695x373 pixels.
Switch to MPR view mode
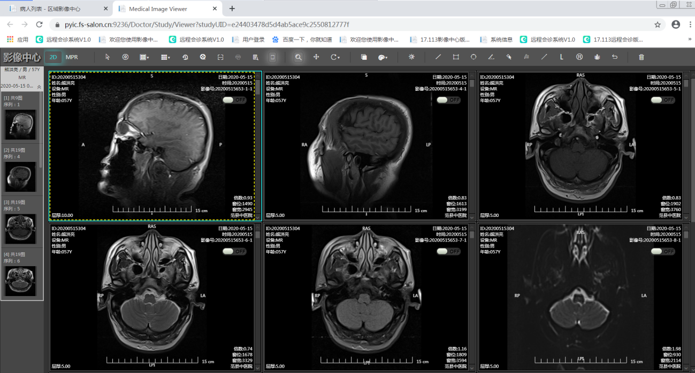tap(72, 57)
